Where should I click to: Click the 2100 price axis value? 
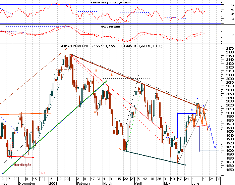(x=230, y=75)
